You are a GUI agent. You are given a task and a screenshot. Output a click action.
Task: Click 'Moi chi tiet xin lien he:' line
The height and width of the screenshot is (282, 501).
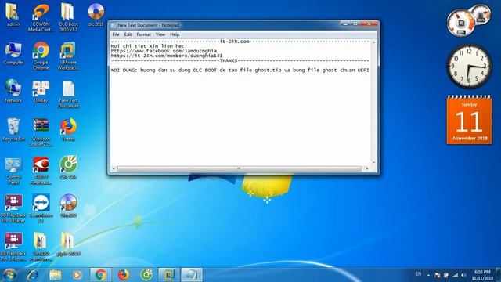(148, 46)
